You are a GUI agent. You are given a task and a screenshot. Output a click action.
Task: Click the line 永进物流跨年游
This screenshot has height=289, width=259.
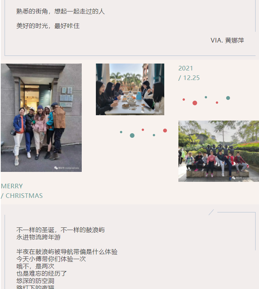coord(38,237)
